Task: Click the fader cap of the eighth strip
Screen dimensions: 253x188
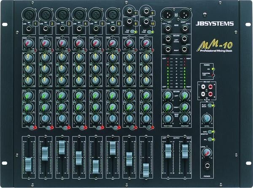Action: (146, 170)
